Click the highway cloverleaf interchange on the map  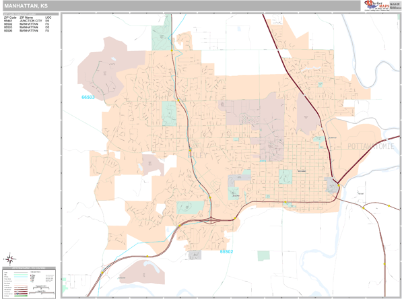click(x=212, y=219)
